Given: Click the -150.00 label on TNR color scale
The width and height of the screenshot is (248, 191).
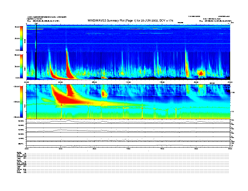Looking at the screenshot, I should pos(16,117).
